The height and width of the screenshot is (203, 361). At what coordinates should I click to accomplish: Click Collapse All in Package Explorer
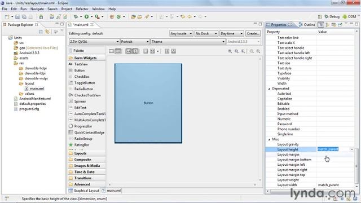(41, 32)
